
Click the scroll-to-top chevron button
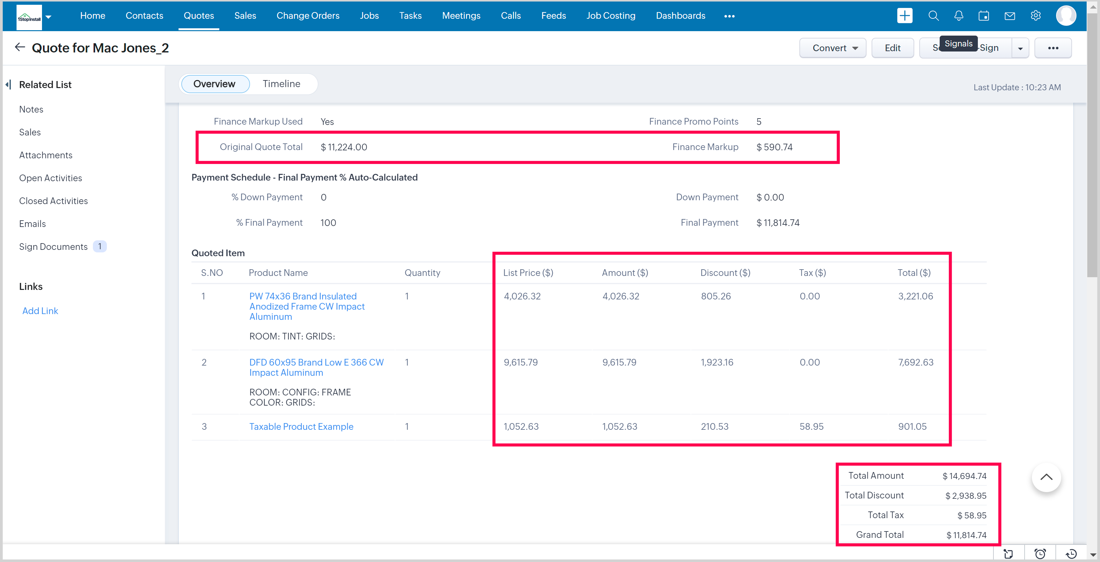tap(1046, 477)
